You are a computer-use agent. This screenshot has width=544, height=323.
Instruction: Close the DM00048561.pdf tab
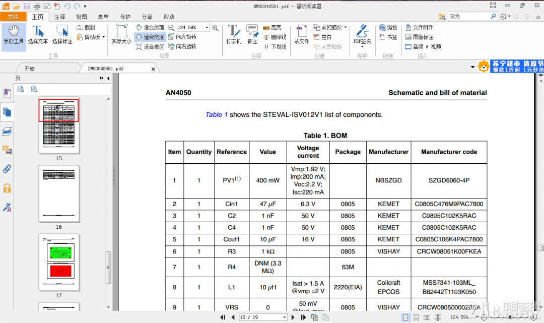(153, 69)
